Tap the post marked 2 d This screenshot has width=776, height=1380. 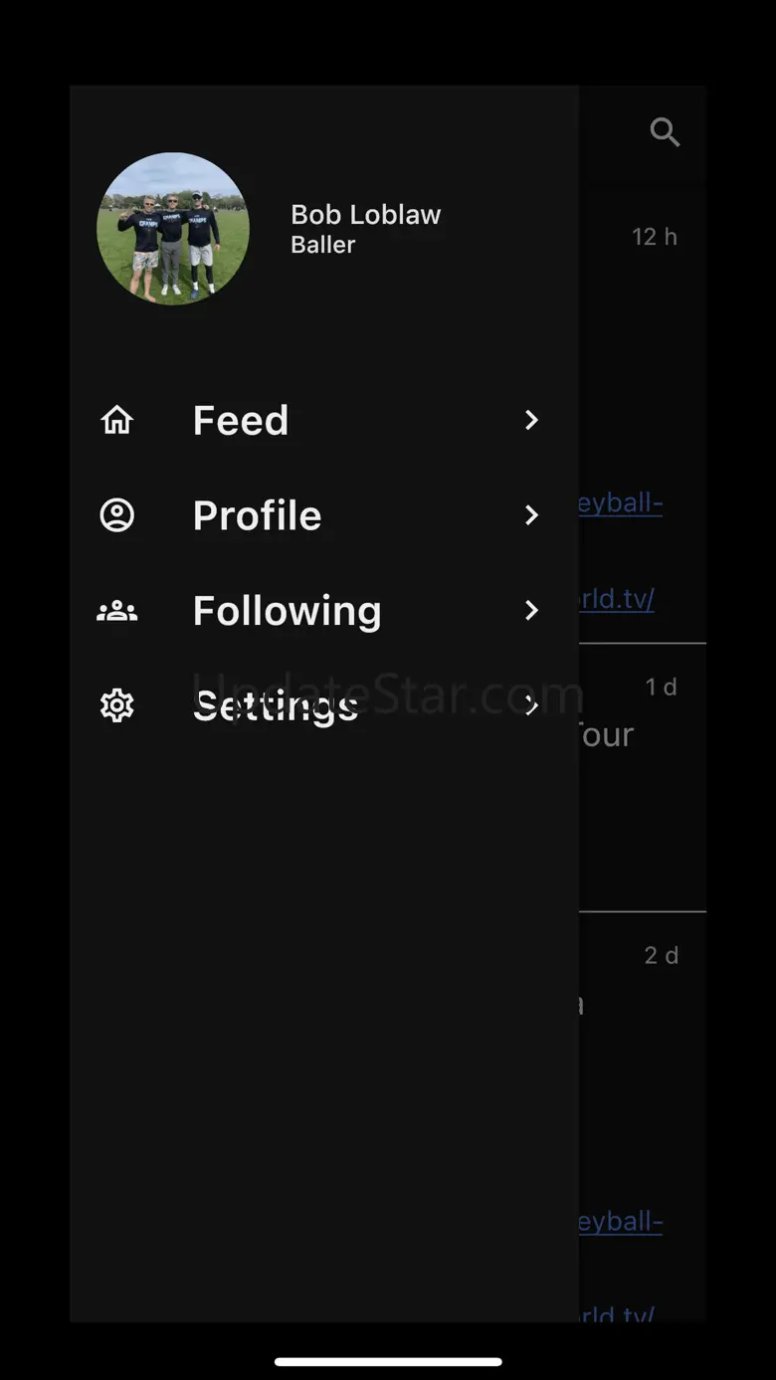[x=643, y=1005]
